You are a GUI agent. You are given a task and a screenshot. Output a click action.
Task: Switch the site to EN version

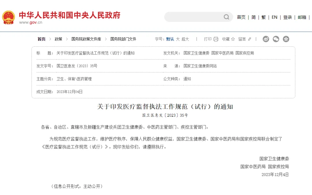click(274, 17)
